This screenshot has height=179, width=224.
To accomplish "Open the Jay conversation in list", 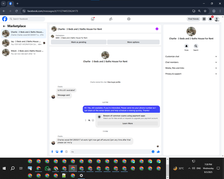I will [24, 43].
